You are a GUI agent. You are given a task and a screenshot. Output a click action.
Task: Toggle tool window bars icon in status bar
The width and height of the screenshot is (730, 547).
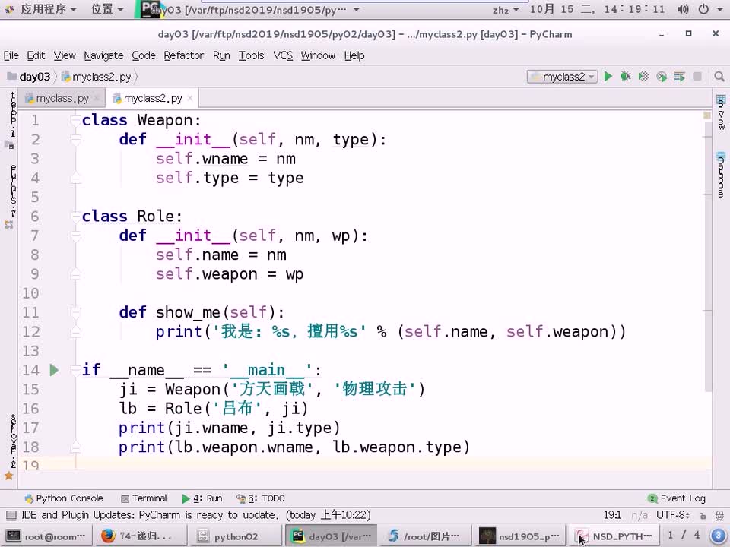point(11,515)
